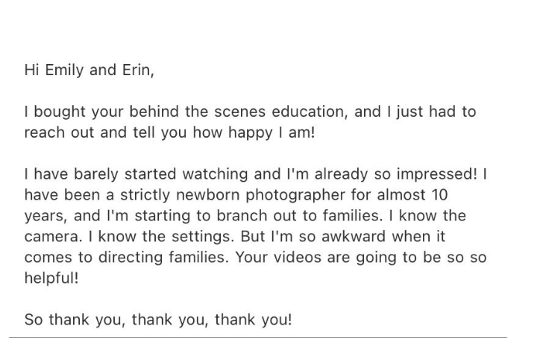Viewport: 543px width, 338px height.
Task: Click the name 'Emily' in greeting
Action: point(64,70)
